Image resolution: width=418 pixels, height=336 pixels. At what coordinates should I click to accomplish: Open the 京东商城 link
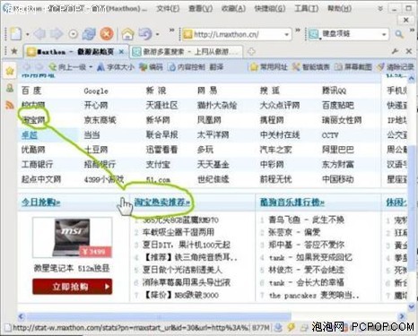tap(100, 120)
